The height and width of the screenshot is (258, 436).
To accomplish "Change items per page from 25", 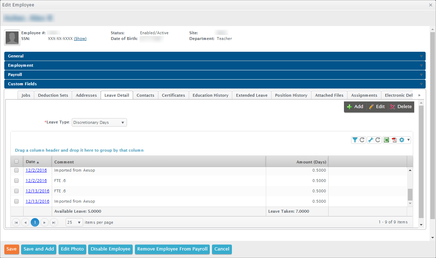I will pyautogui.click(x=74, y=222).
